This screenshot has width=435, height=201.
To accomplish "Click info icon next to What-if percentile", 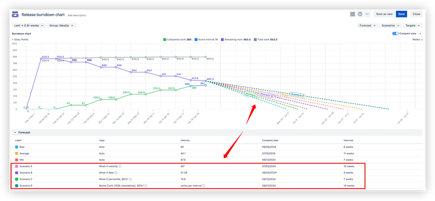I will pyautogui.click(x=130, y=179).
